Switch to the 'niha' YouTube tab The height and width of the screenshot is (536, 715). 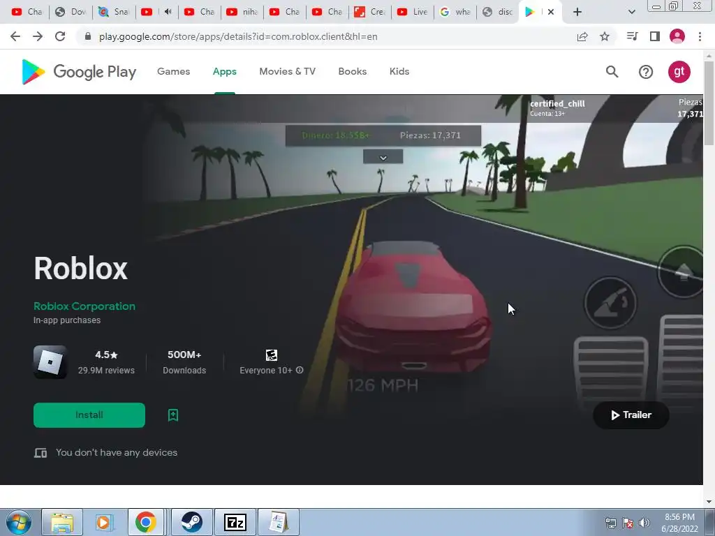click(242, 12)
